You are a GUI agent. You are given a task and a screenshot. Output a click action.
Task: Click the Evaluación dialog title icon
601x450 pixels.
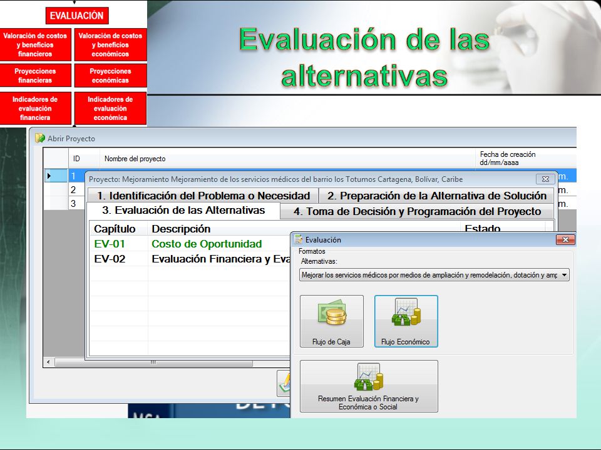point(298,239)
